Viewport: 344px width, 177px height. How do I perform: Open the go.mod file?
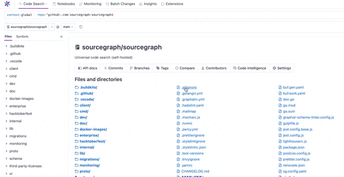coord(289,106)
